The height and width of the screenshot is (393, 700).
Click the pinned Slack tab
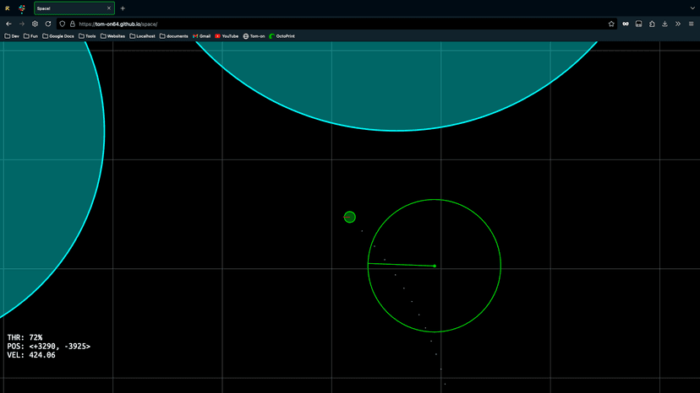[22, 8]
